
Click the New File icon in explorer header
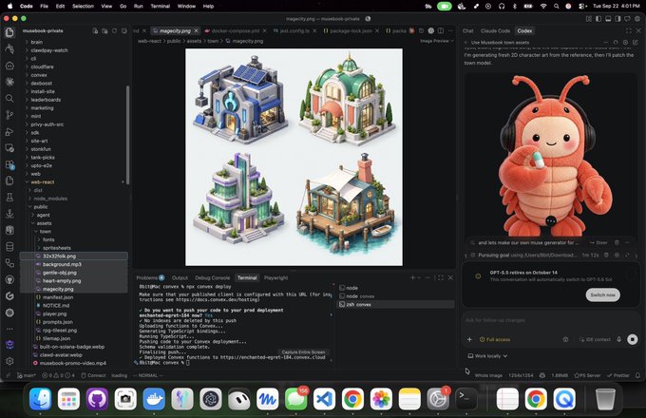(x=95, y=31)
